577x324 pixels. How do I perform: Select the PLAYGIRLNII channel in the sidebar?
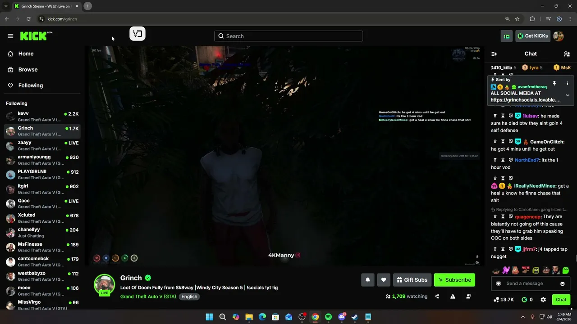(x=43, y=175)
